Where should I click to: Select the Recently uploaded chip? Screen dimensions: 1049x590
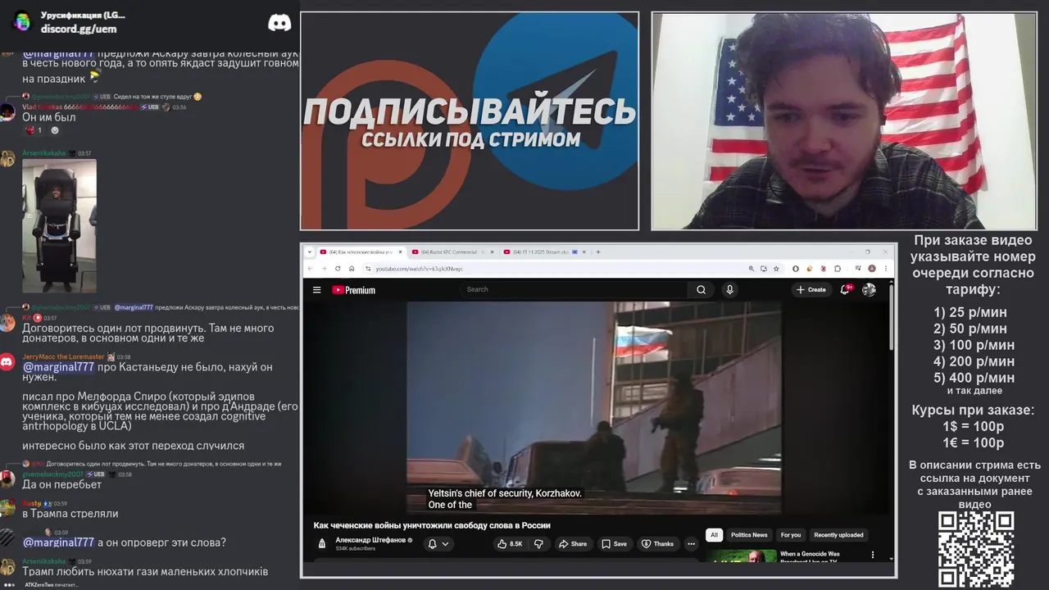(x=838, y=535)
